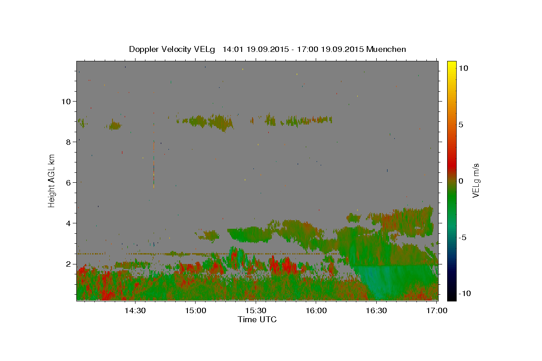Click the colorbar value 5 label
The width and height of the screenshot is (542, 361).
click(x=461, y=124)
